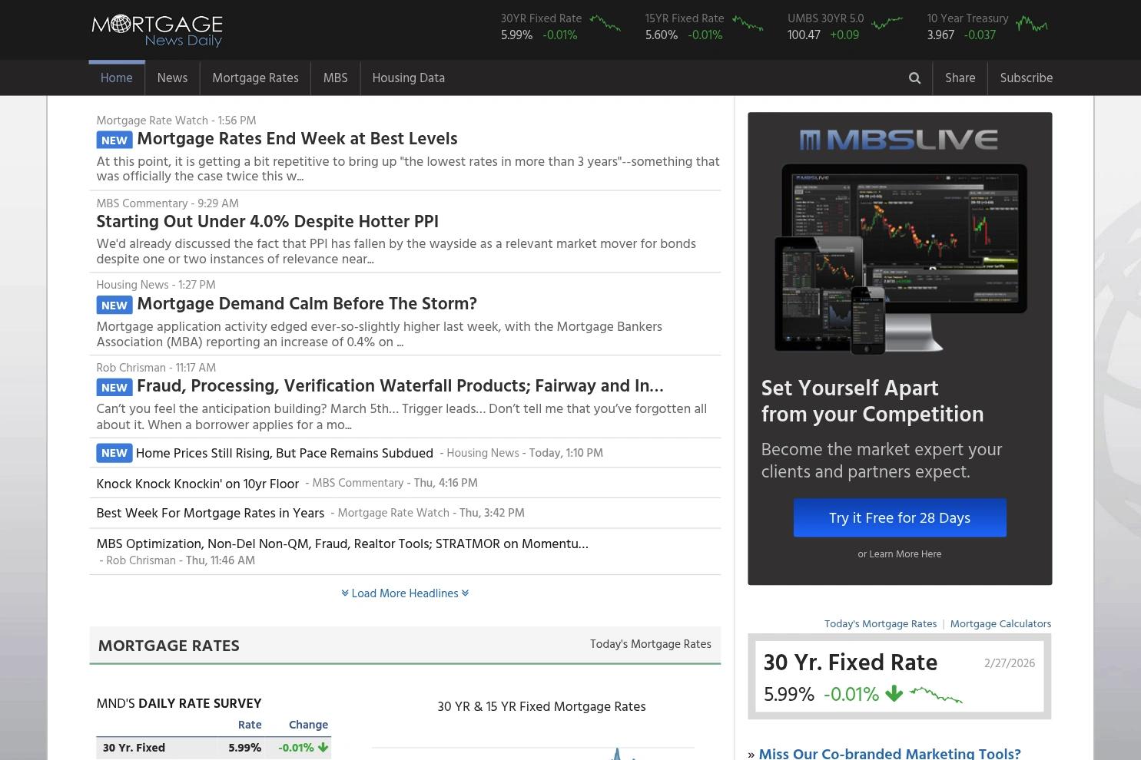1141x760 pixels.
Task: Open Mortgage Demand Calm Before The Storm article
Action: click(307, 304)
